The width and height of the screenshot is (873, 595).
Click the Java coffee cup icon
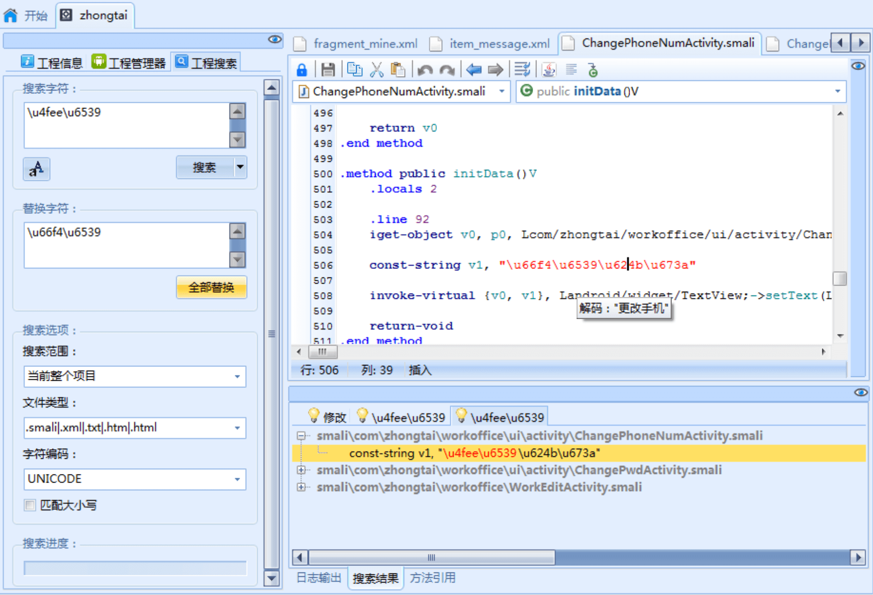[549, 70]
